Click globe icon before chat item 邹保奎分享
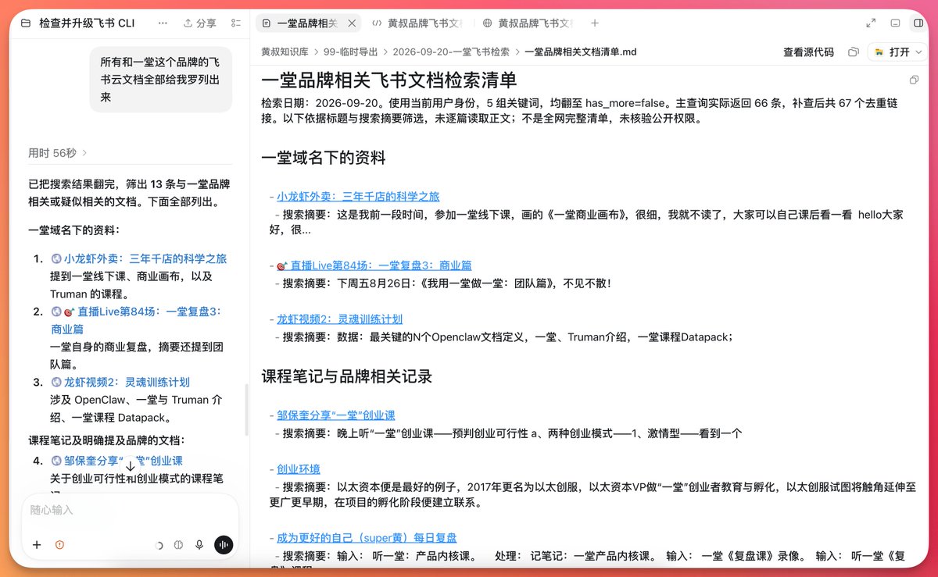The height and width of the screenshot is (577, 938). click(56, 461)
